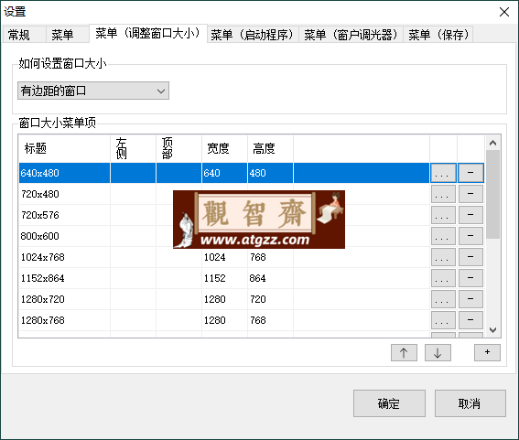Click the ... button for the 800x600 row
The image size is (519, 440).
point(443,236)
